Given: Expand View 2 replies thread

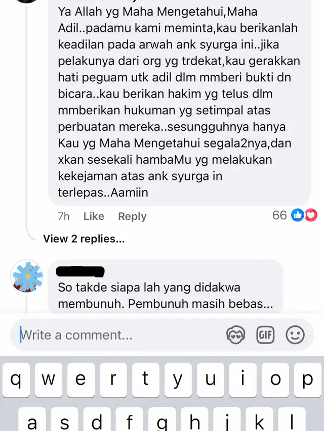Looking at the screenshot, I should [x=84, y=238].
